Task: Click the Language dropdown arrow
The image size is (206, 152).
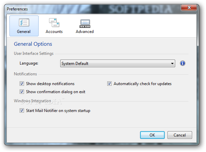Action: point(172,64)
